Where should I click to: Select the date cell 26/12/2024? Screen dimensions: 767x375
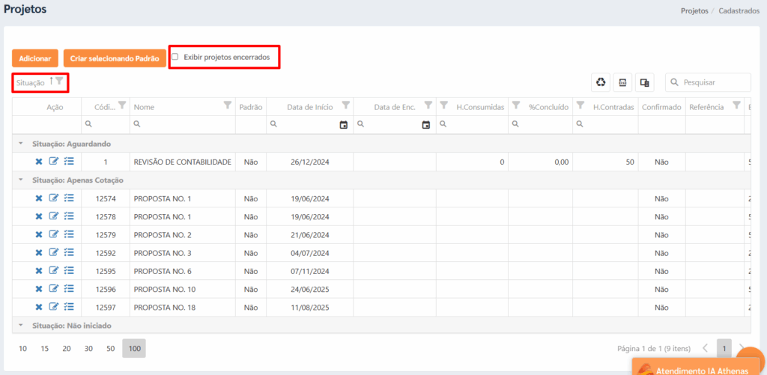309,162
